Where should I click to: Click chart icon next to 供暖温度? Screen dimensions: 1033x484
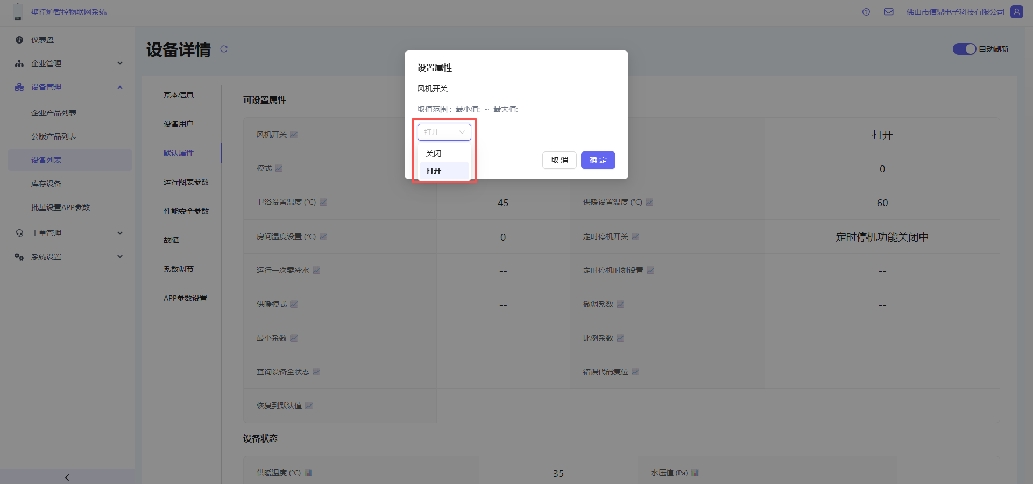tap(308, 473)
